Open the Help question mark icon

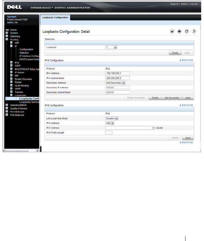tap(194, 31)
